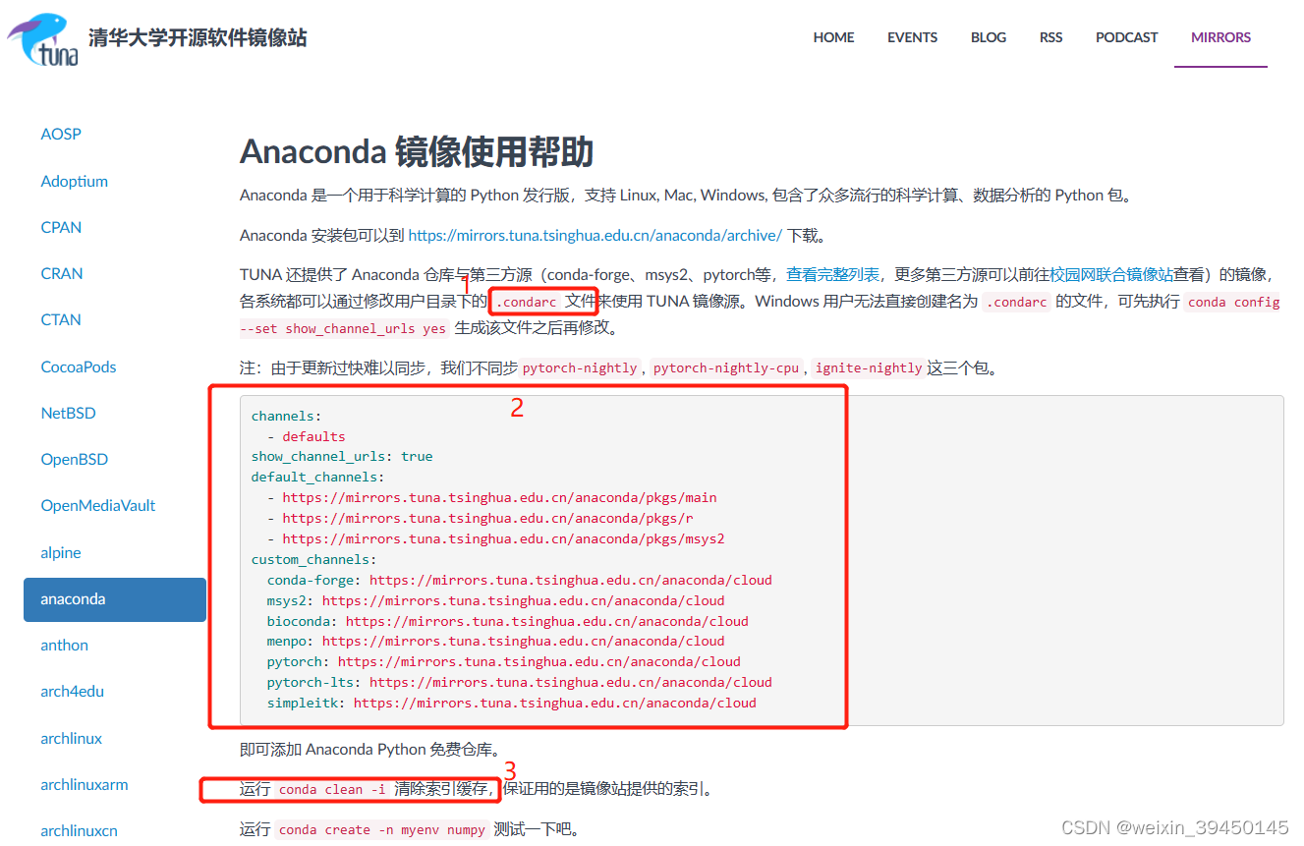
Task: Click the 即可添加 Anaconda Python 免费仓库 text
Action: (372, 749)
